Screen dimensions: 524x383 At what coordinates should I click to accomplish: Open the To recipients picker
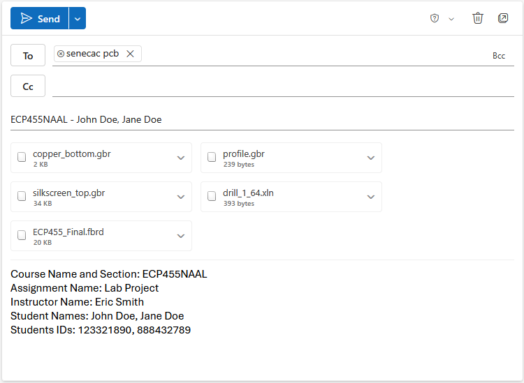[28, 56]
